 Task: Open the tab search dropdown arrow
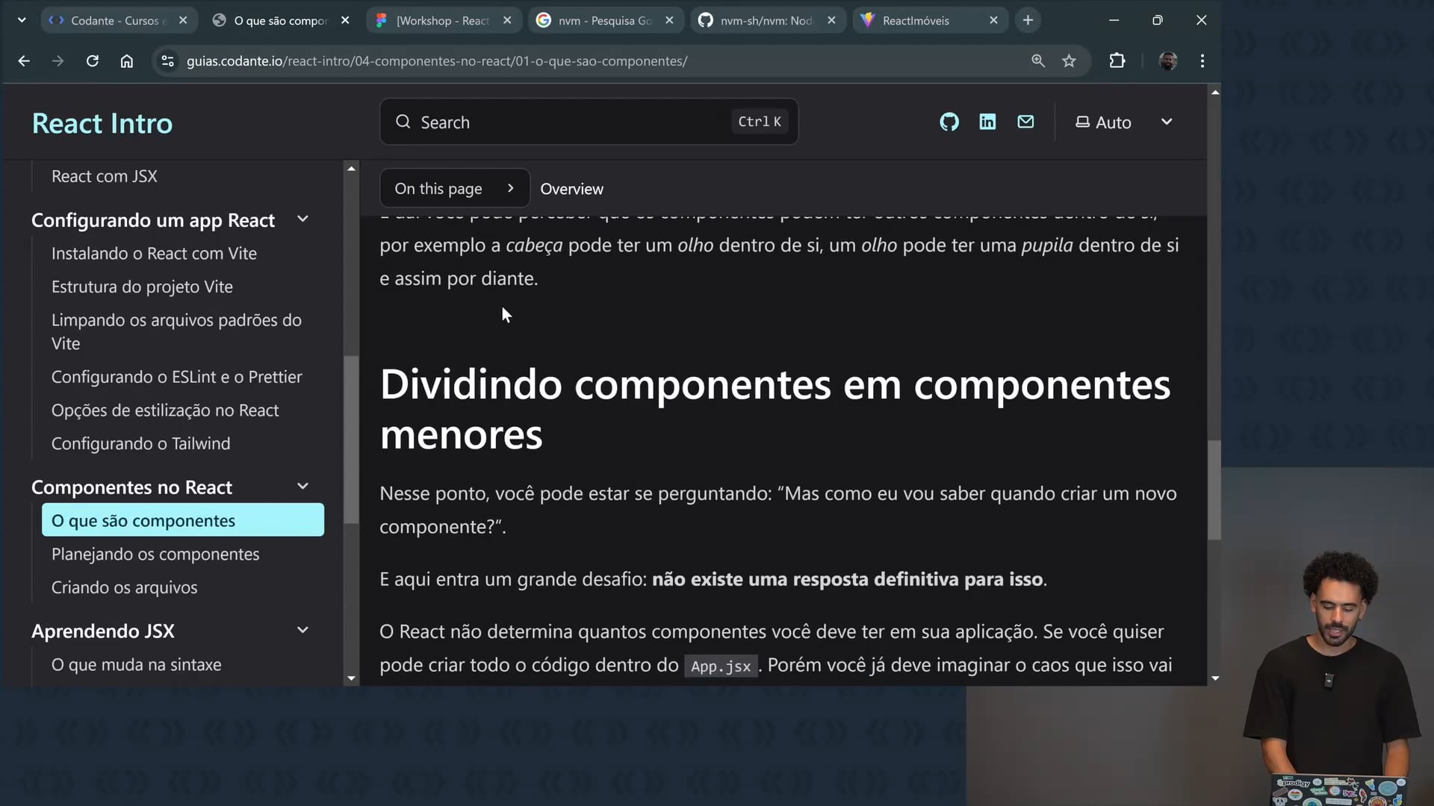[x=22, y=20]
